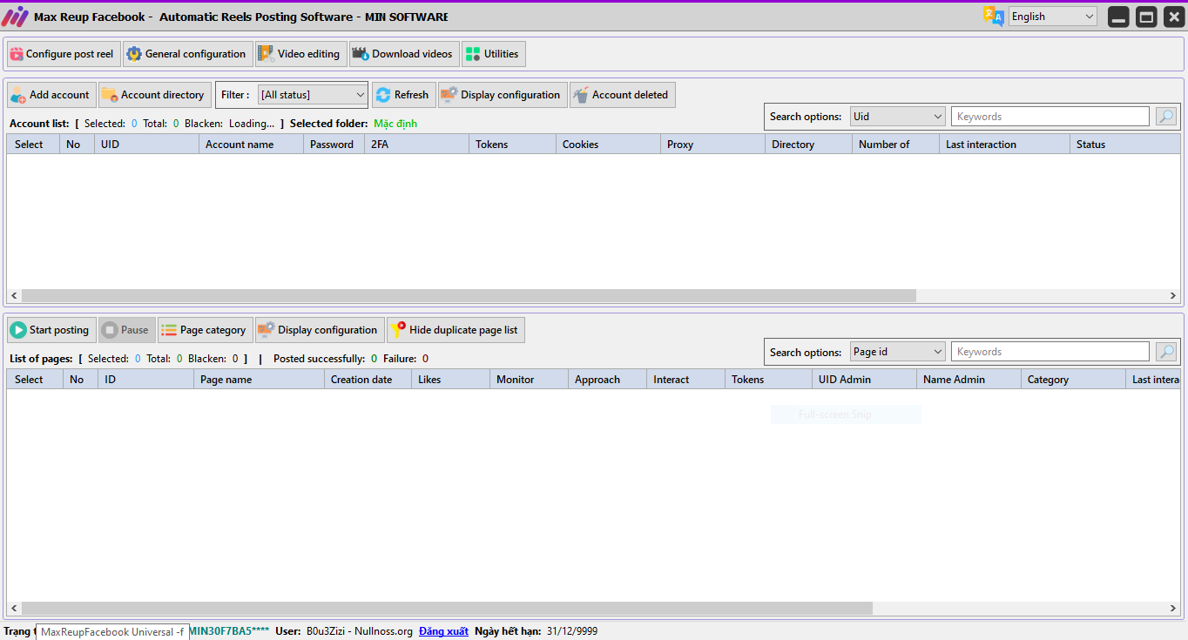Click pages table Tokens column header

click(768, 380)
